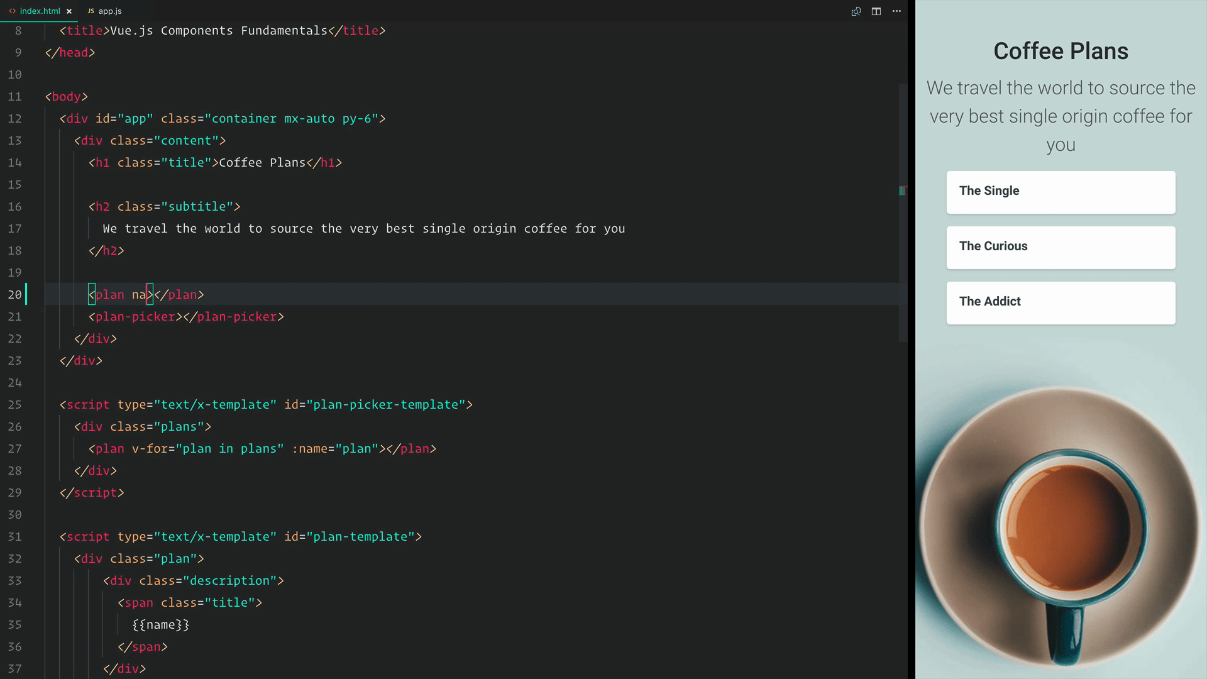1207x679 pixels.
Task: Click the 'Coffee Plans' text inside the h1 code
Action: click(x=262, y=162)
